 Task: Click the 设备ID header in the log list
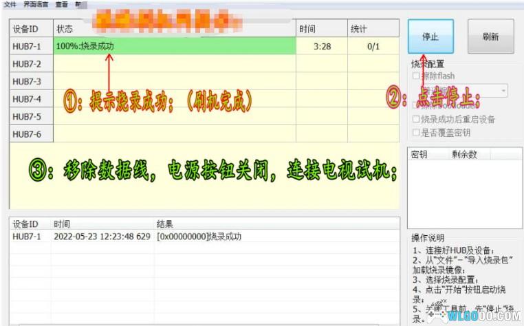(30, 224)
